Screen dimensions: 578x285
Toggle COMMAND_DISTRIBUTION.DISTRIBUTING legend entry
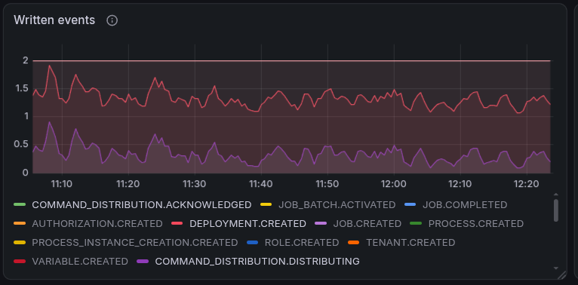click(257, 262)
